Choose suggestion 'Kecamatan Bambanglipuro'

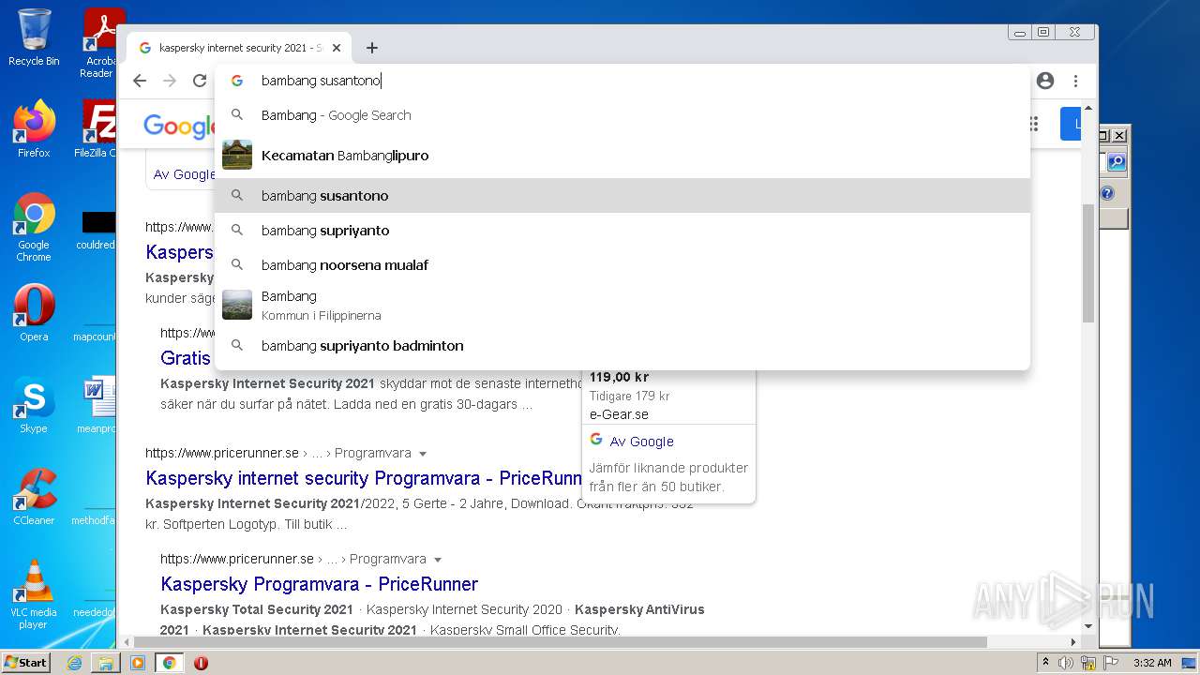point(622,156)
